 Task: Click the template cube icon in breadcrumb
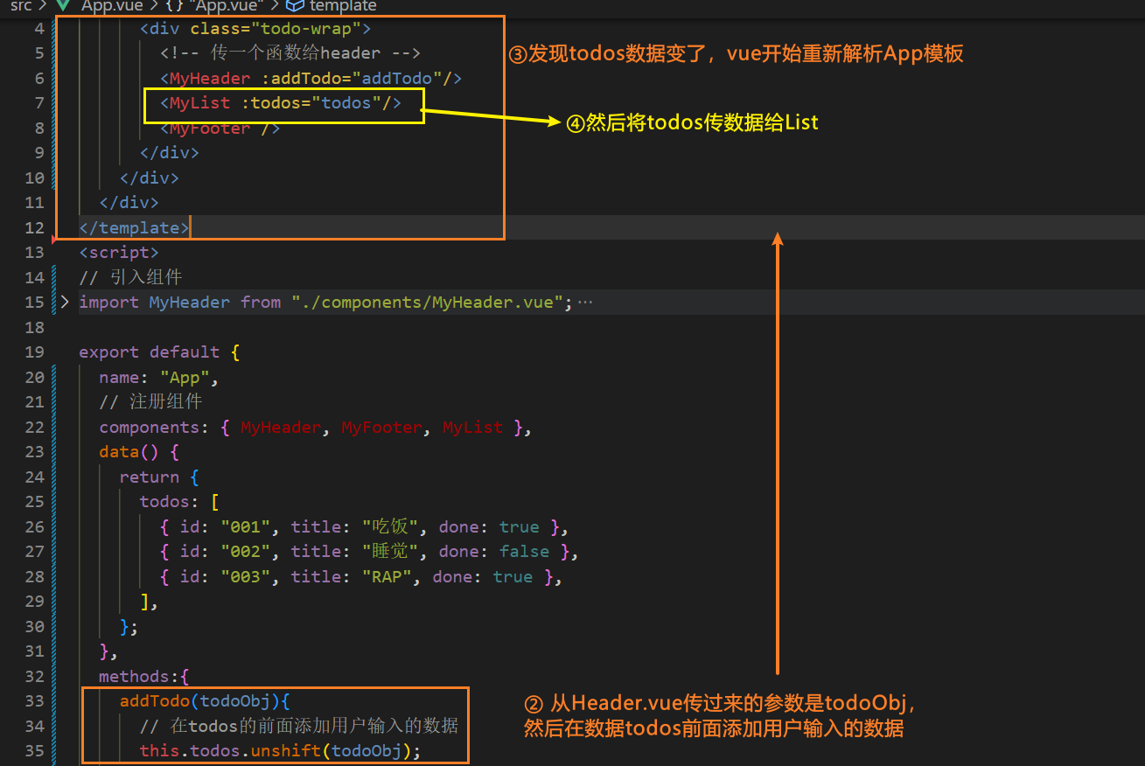296,5
